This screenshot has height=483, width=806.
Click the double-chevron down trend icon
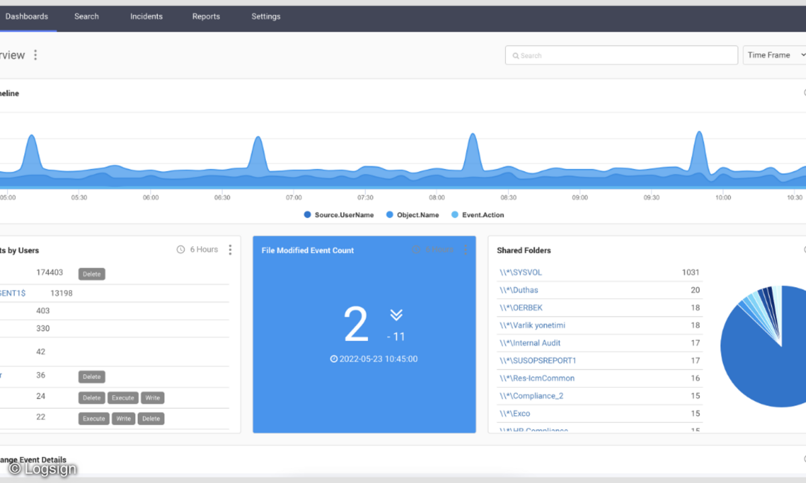pyautogui.click(x=396, y=315)
